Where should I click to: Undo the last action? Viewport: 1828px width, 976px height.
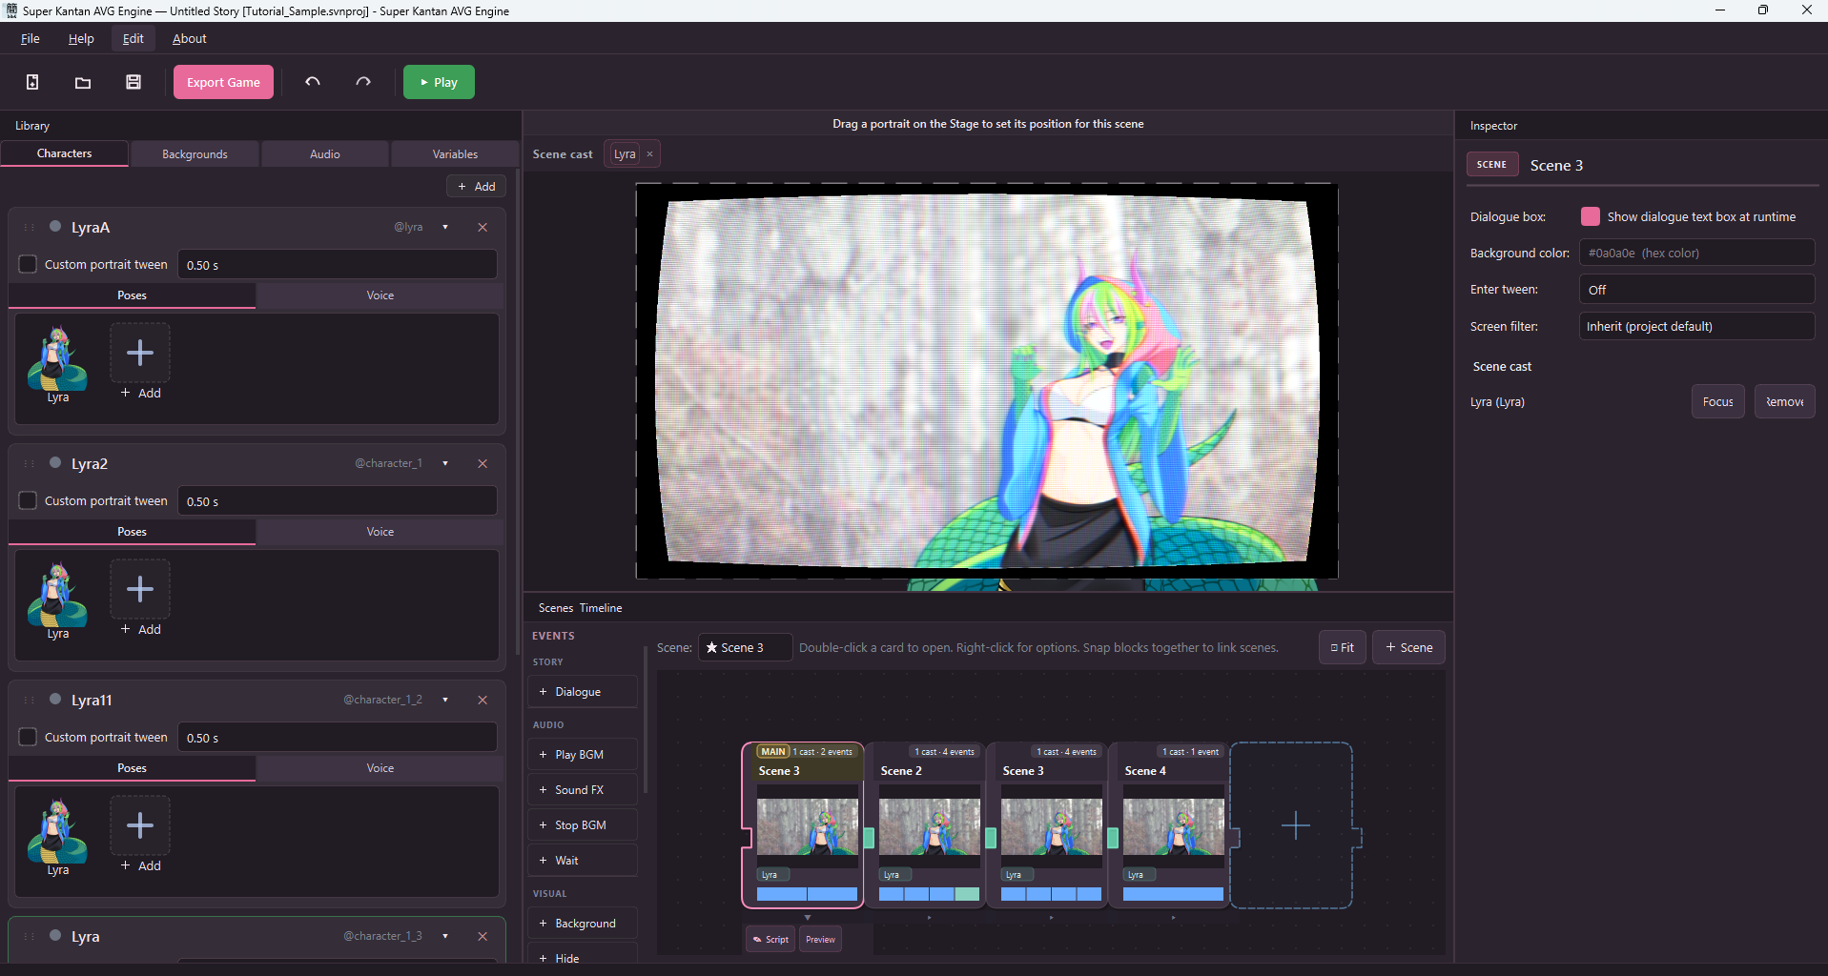click(313, 82)
